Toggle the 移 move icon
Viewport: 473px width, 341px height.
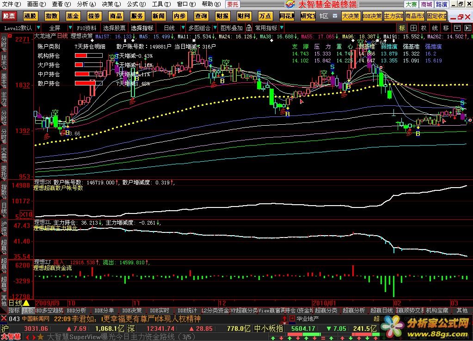click(x=446, y=28)
